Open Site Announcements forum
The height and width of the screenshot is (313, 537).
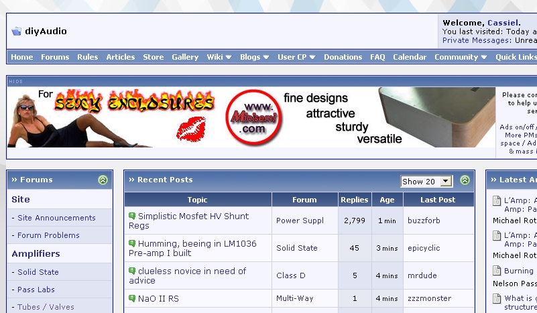pyautogui.click(x=56, y=218)
